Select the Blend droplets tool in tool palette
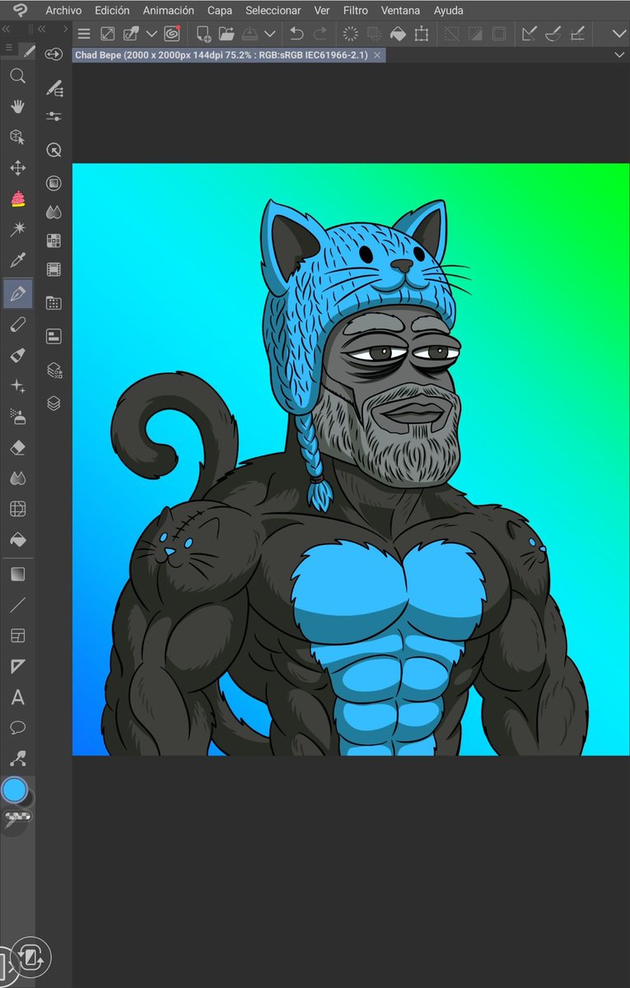 17,478
